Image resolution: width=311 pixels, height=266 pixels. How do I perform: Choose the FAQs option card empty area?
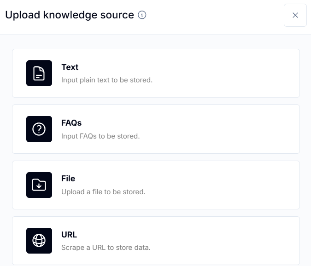click(x=218, y=129)
